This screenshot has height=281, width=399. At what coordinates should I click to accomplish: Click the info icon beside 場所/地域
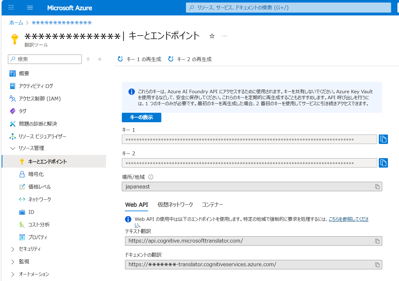click(151, 177)
